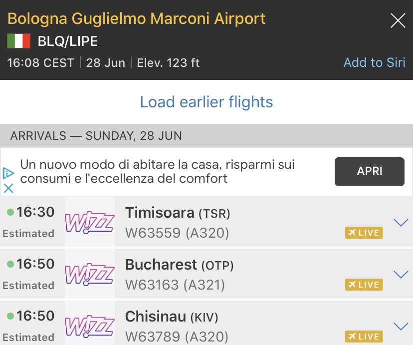Click the ad info triangle icon
This screenshot has height=345, width=413.
tap(8, 173)
